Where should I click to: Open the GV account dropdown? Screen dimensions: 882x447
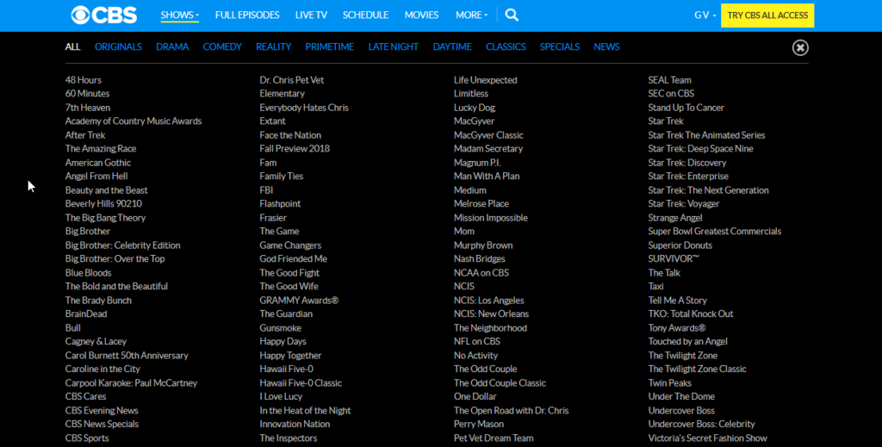tap(705, 16)
